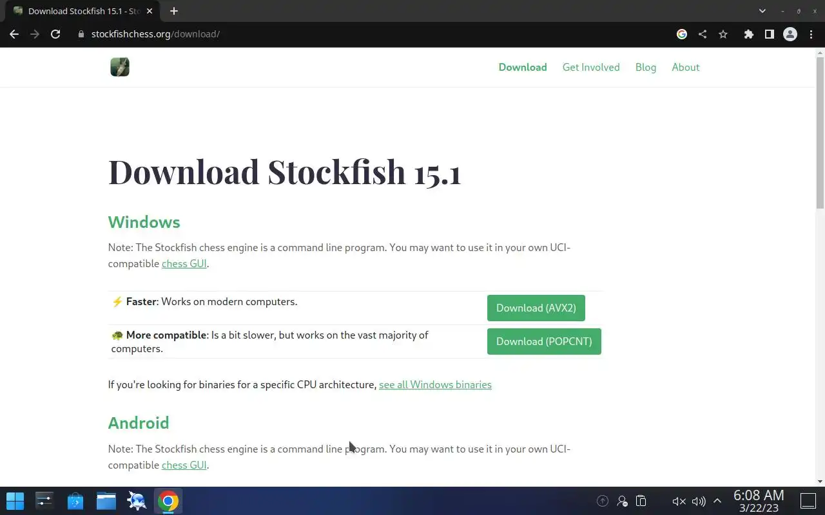Click the padlock site info icon
Screen dimensions: 825x515
click(x=81, y=34)
